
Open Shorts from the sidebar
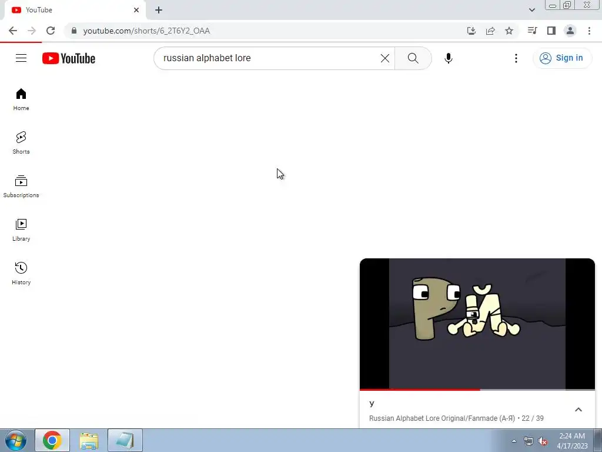[21, 143]
